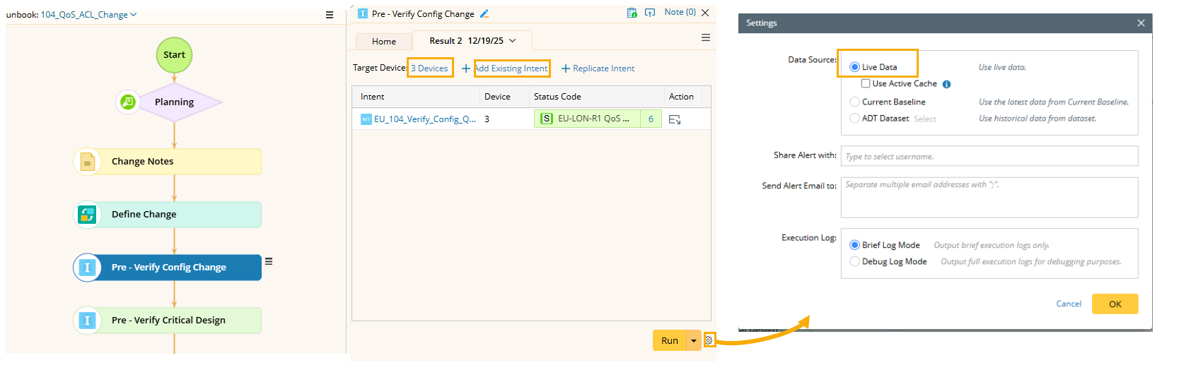Click the pencil icon to rename the node

pos(484,13)
